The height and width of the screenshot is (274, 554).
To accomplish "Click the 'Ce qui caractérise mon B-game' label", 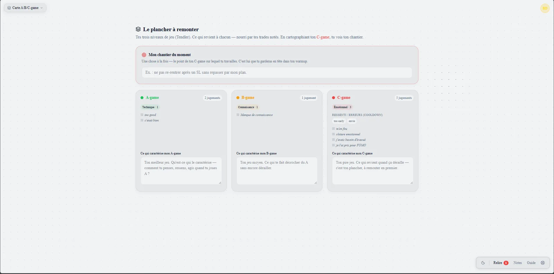I will pyautogui.click(x=257, y=153).
